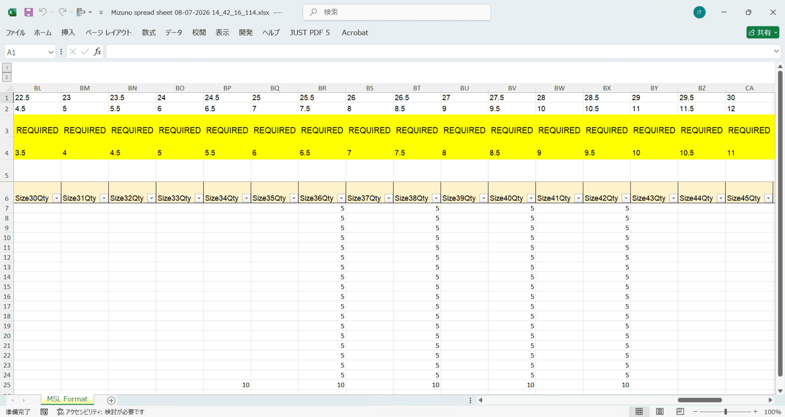
Task: Open Size42Qty filter dropdown
Action: point(626,198)
